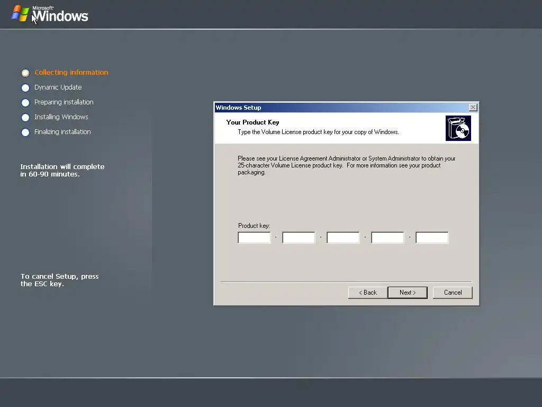Focus the second product key field

[299, 237]
